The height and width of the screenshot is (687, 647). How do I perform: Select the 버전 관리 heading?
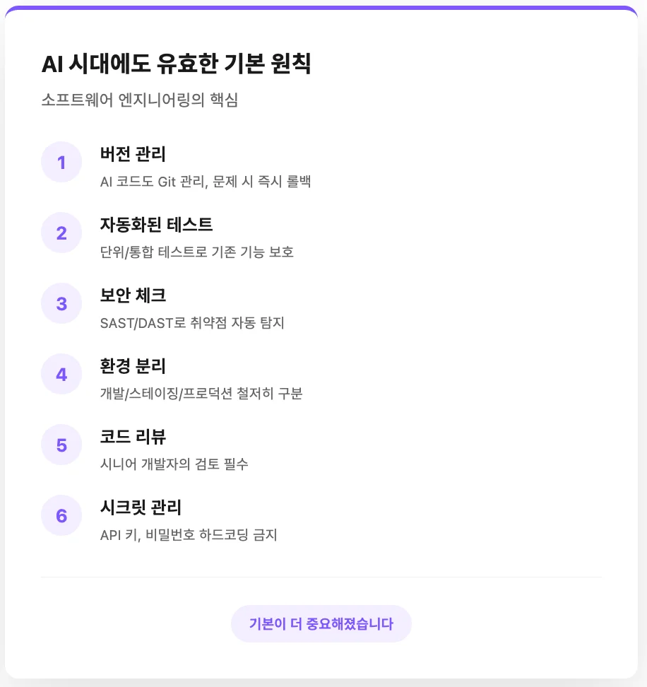[x=133, y=154]
